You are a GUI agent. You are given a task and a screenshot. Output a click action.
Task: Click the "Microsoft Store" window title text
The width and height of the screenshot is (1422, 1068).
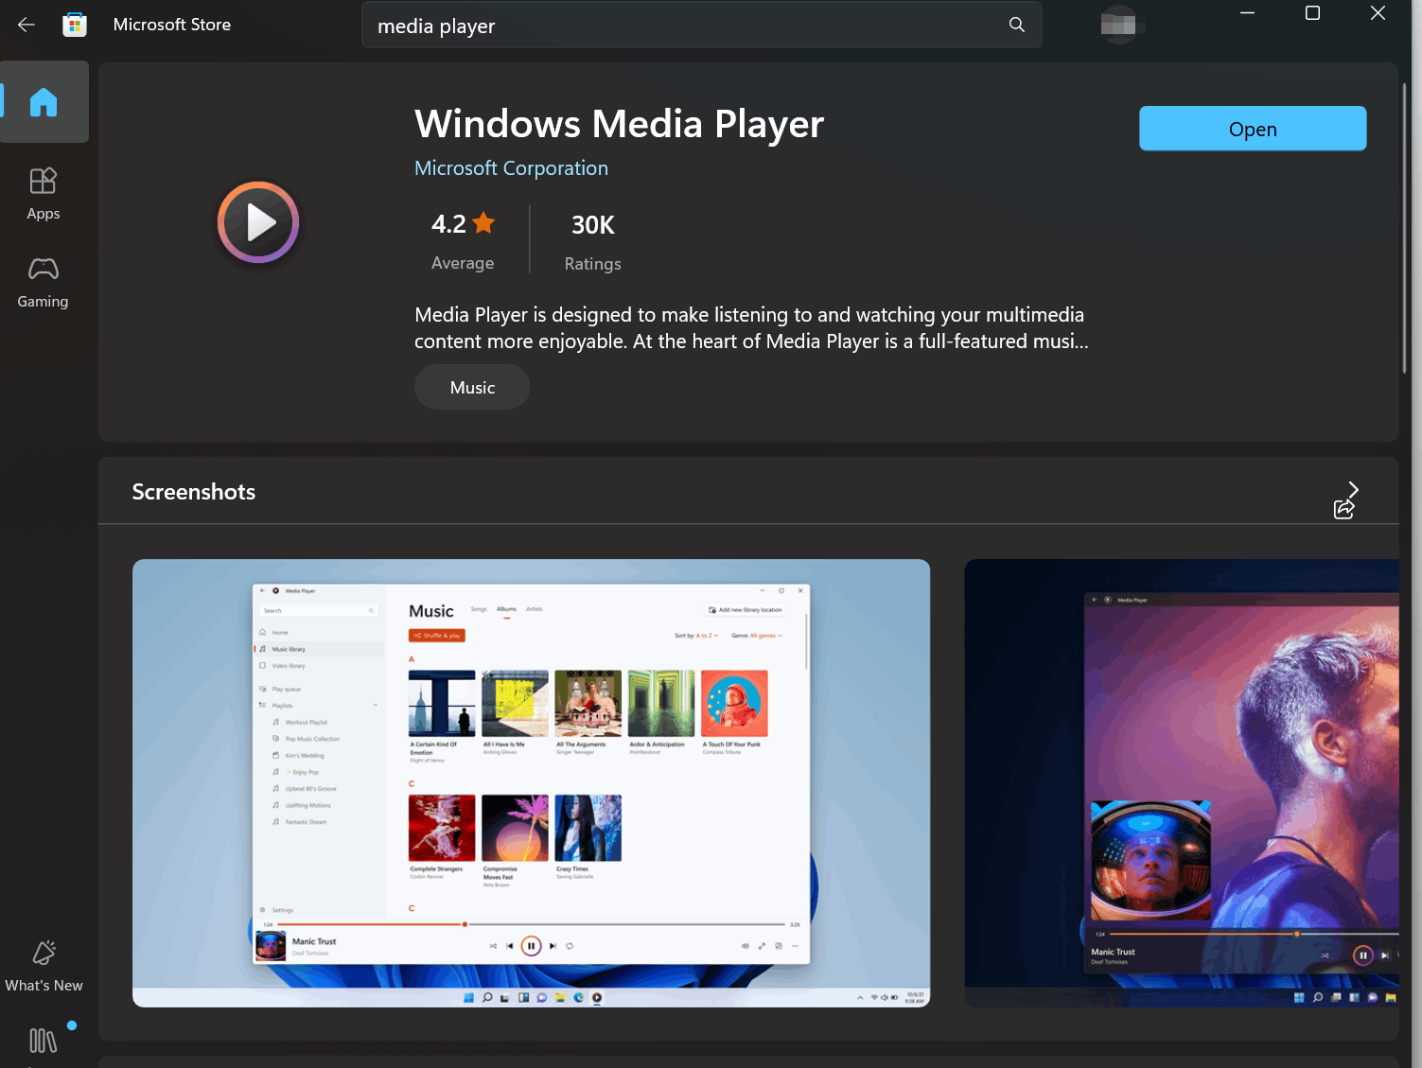coord(172,25)
